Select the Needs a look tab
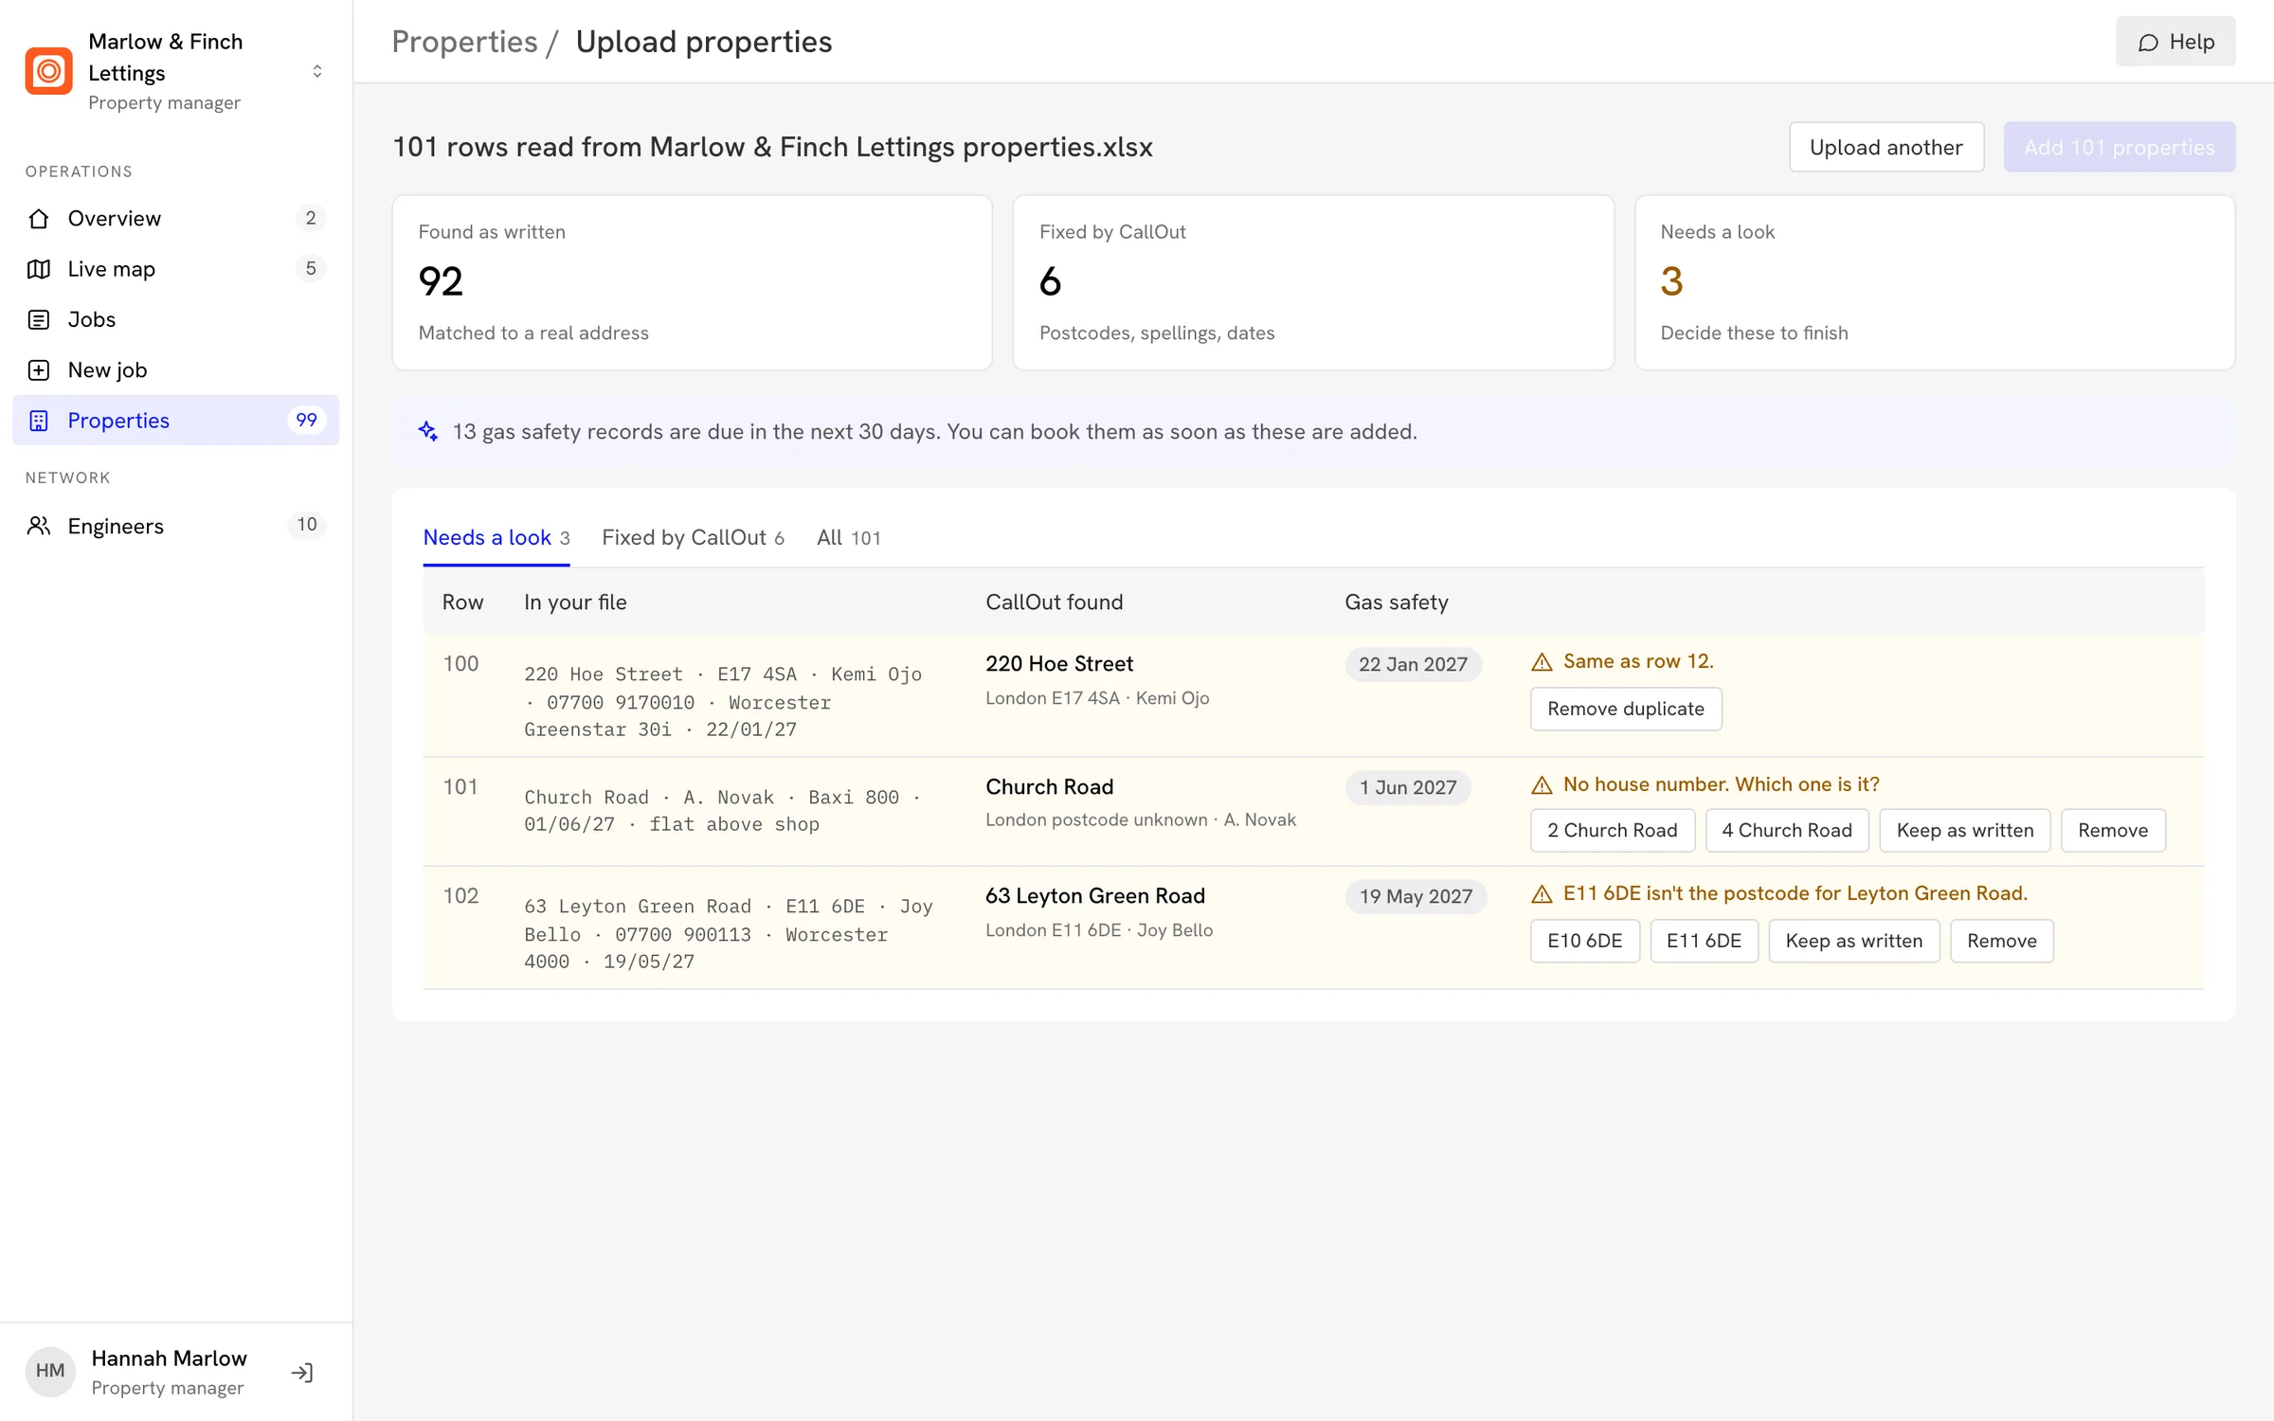The height and width of the screenshot is (1421, 2274). [x=496, y=537]
